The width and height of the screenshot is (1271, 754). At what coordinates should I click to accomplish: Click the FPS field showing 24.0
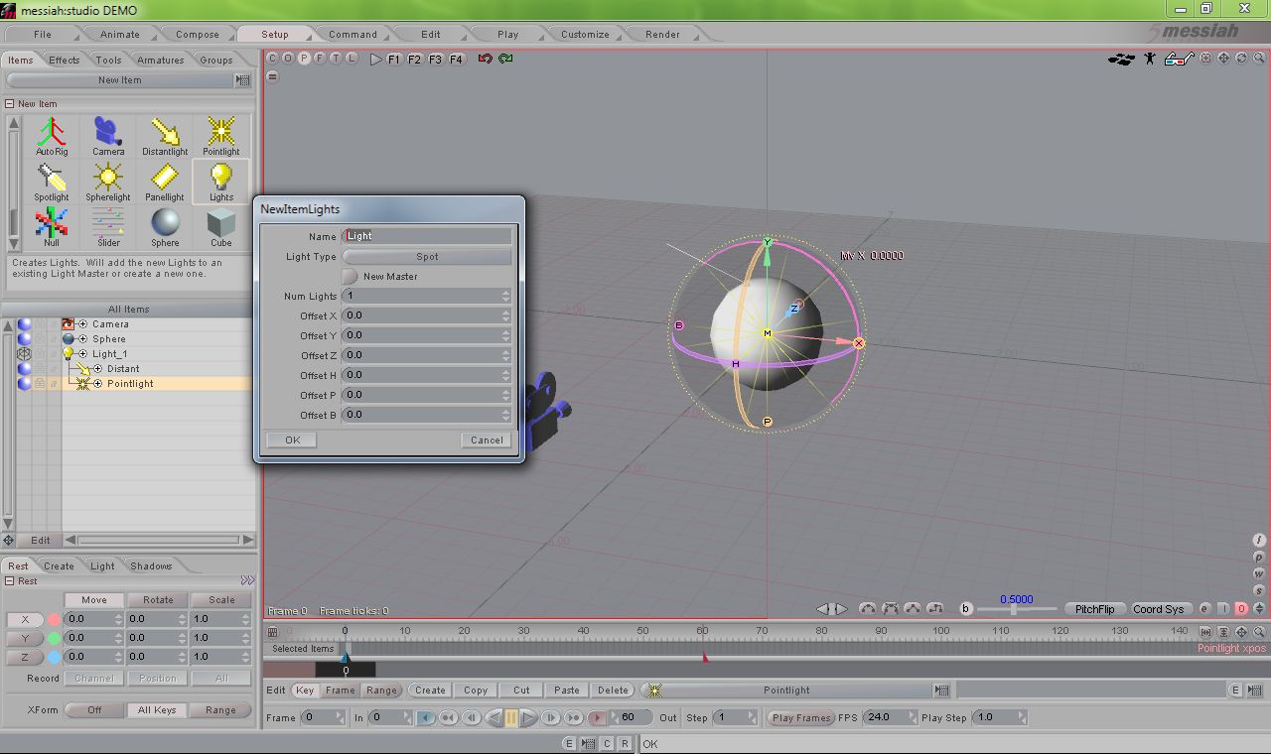pos(889,716)
